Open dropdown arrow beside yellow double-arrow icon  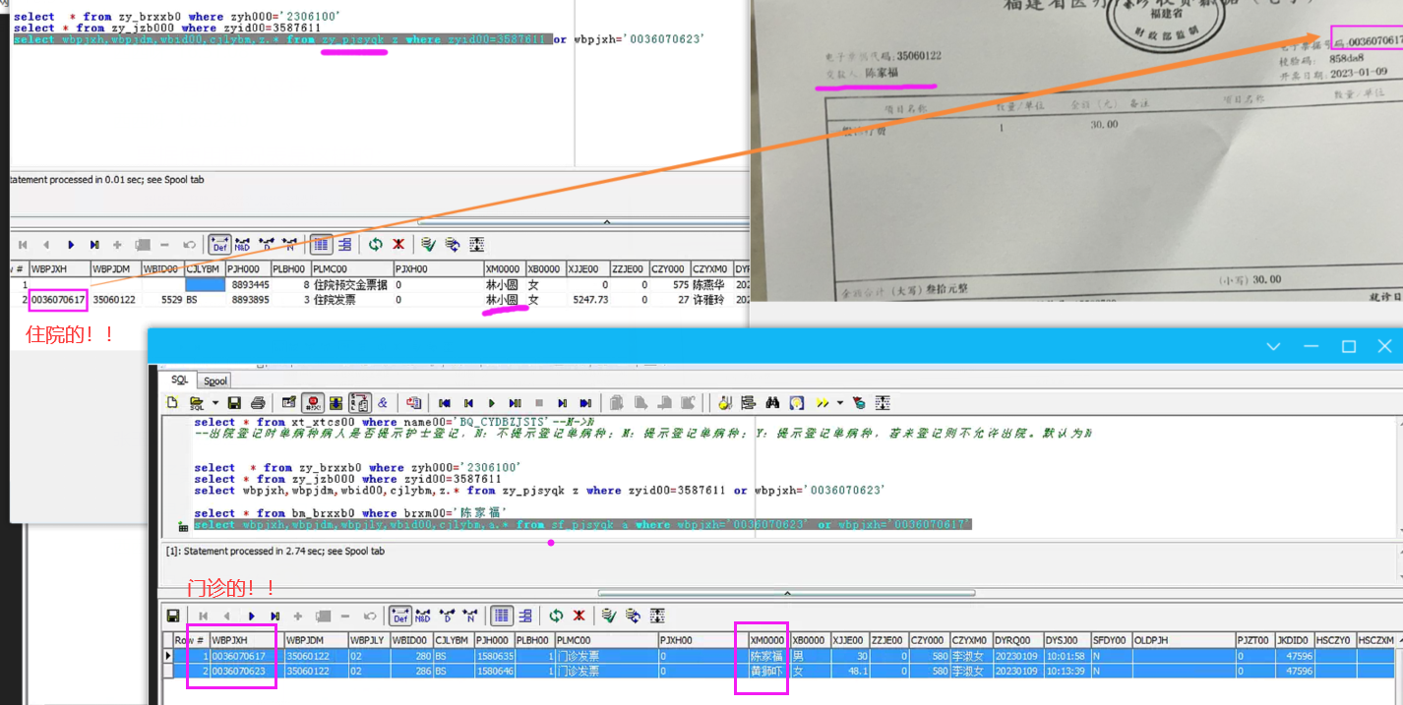[839, 403]
